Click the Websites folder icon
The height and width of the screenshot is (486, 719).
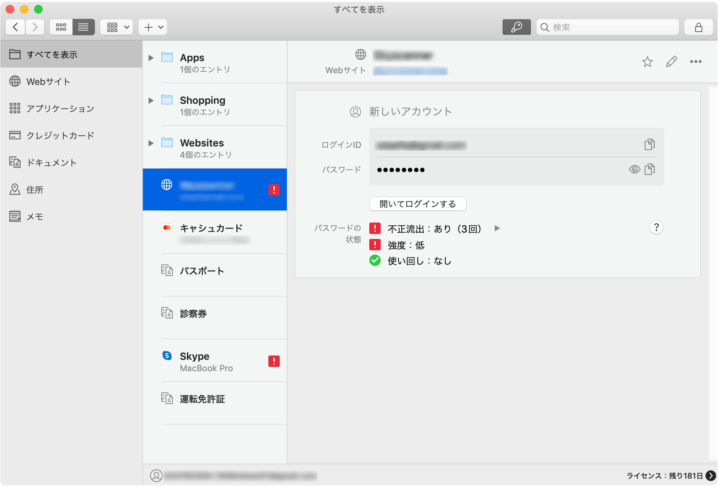click(x=167, y=142)
